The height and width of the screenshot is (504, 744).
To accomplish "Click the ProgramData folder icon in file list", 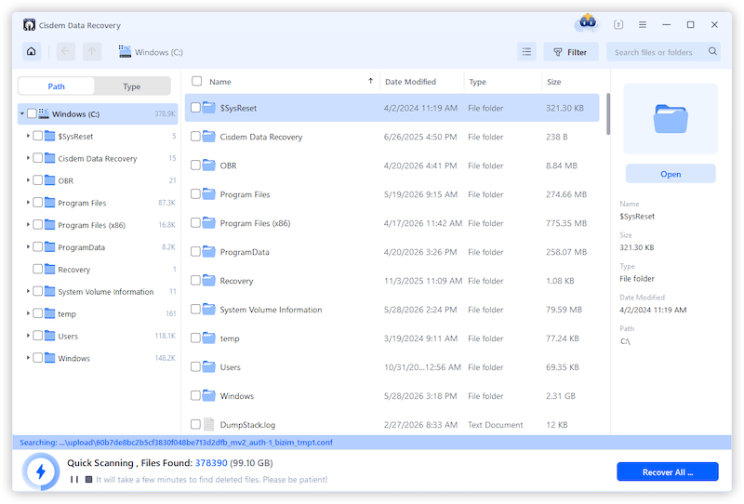I will [x=208, y=251].
